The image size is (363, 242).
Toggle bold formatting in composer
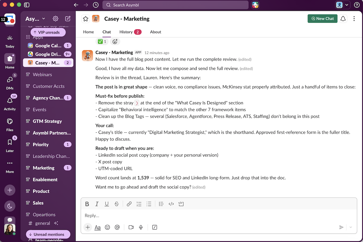[x=87, y=204]
